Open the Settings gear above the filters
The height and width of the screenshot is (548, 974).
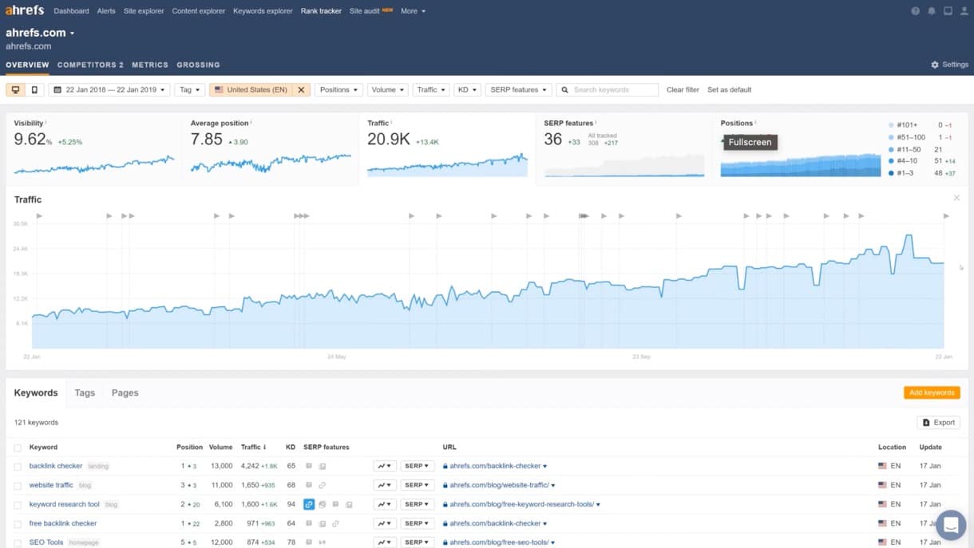pyautogui.click(x=948, y=65)
